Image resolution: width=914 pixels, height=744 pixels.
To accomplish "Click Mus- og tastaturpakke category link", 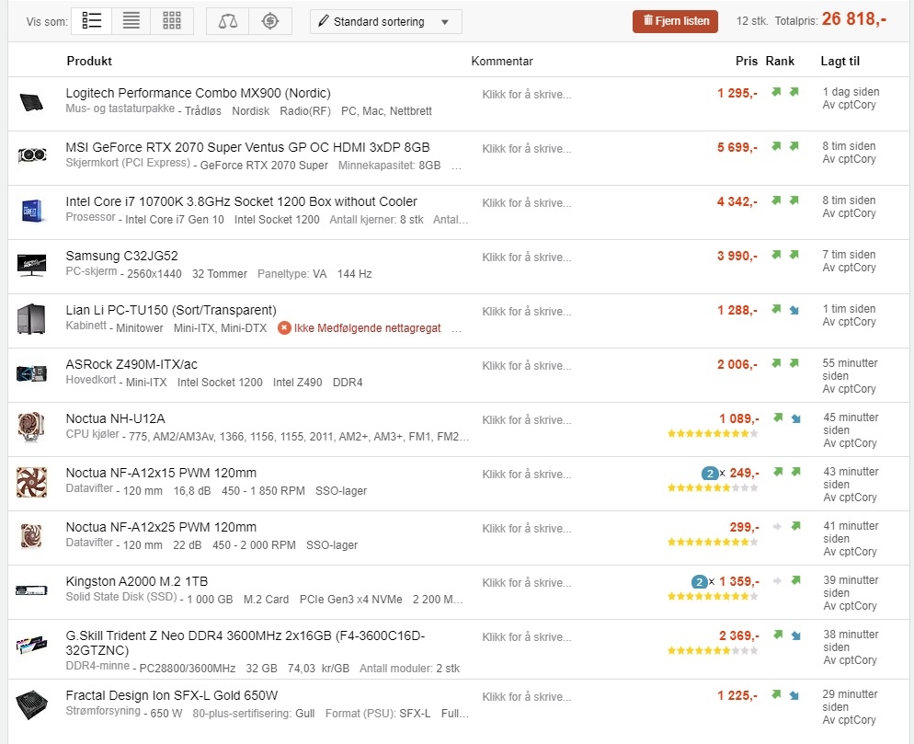I will 120,109.
